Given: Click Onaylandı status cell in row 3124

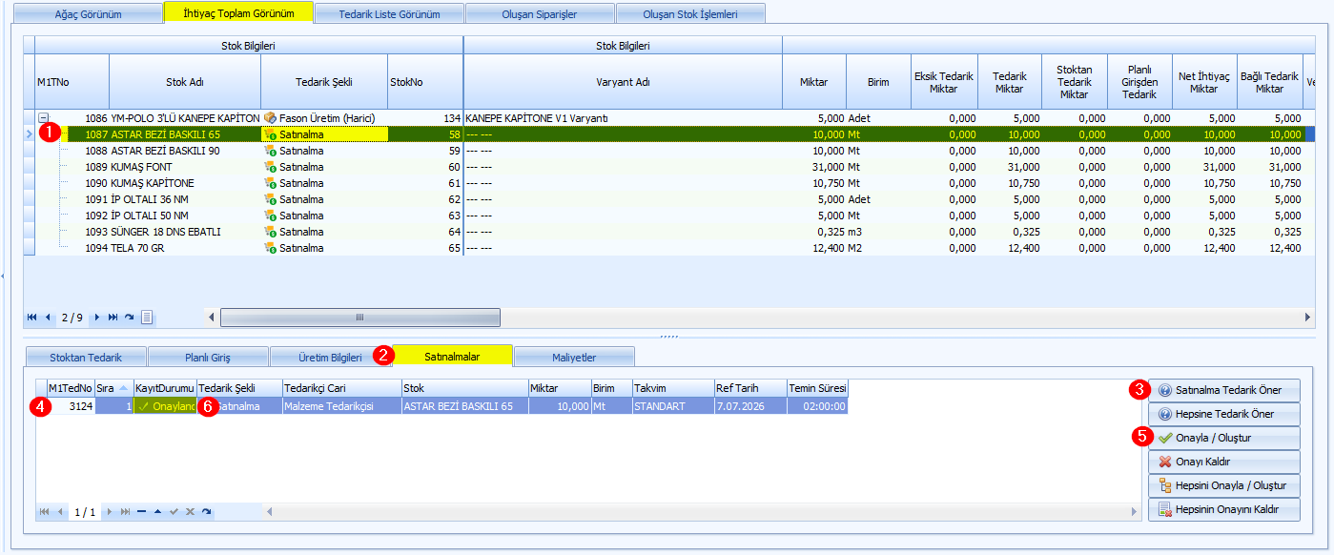Looking at the screenshot, I should click(x=165, y=406).
